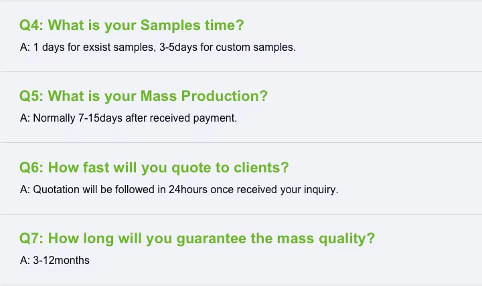The height and width of the screenshot is (286, 482).
Task: Click the "Q7: How long will you guarantee" heading
Action: pyautogui.click(x=197, y=239)
